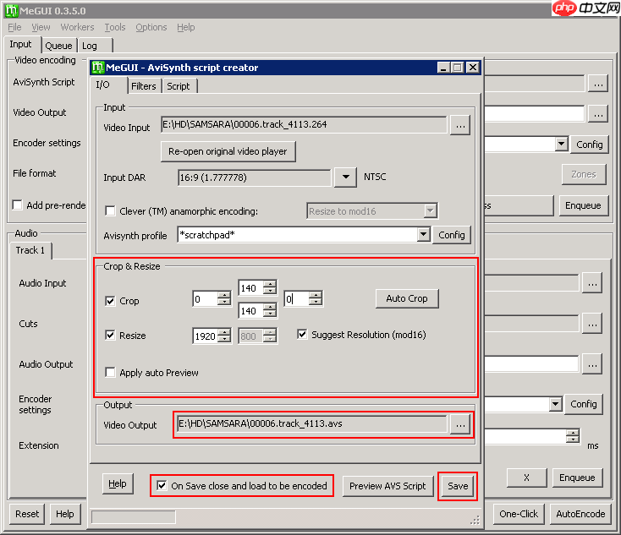Open the Input DAR dropdown arrow

point(345,177)
